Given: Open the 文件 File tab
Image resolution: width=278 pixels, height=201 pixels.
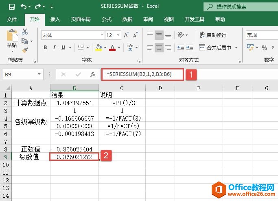Looking at the screenshot, I should [12, 19].
